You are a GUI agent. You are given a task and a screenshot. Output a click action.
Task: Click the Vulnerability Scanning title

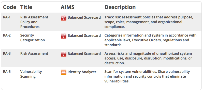click(x=31, y=74)
